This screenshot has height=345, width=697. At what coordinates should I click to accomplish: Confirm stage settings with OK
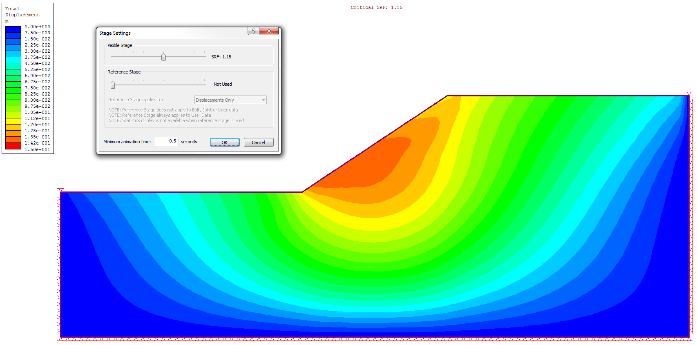(x=225, y=142)
